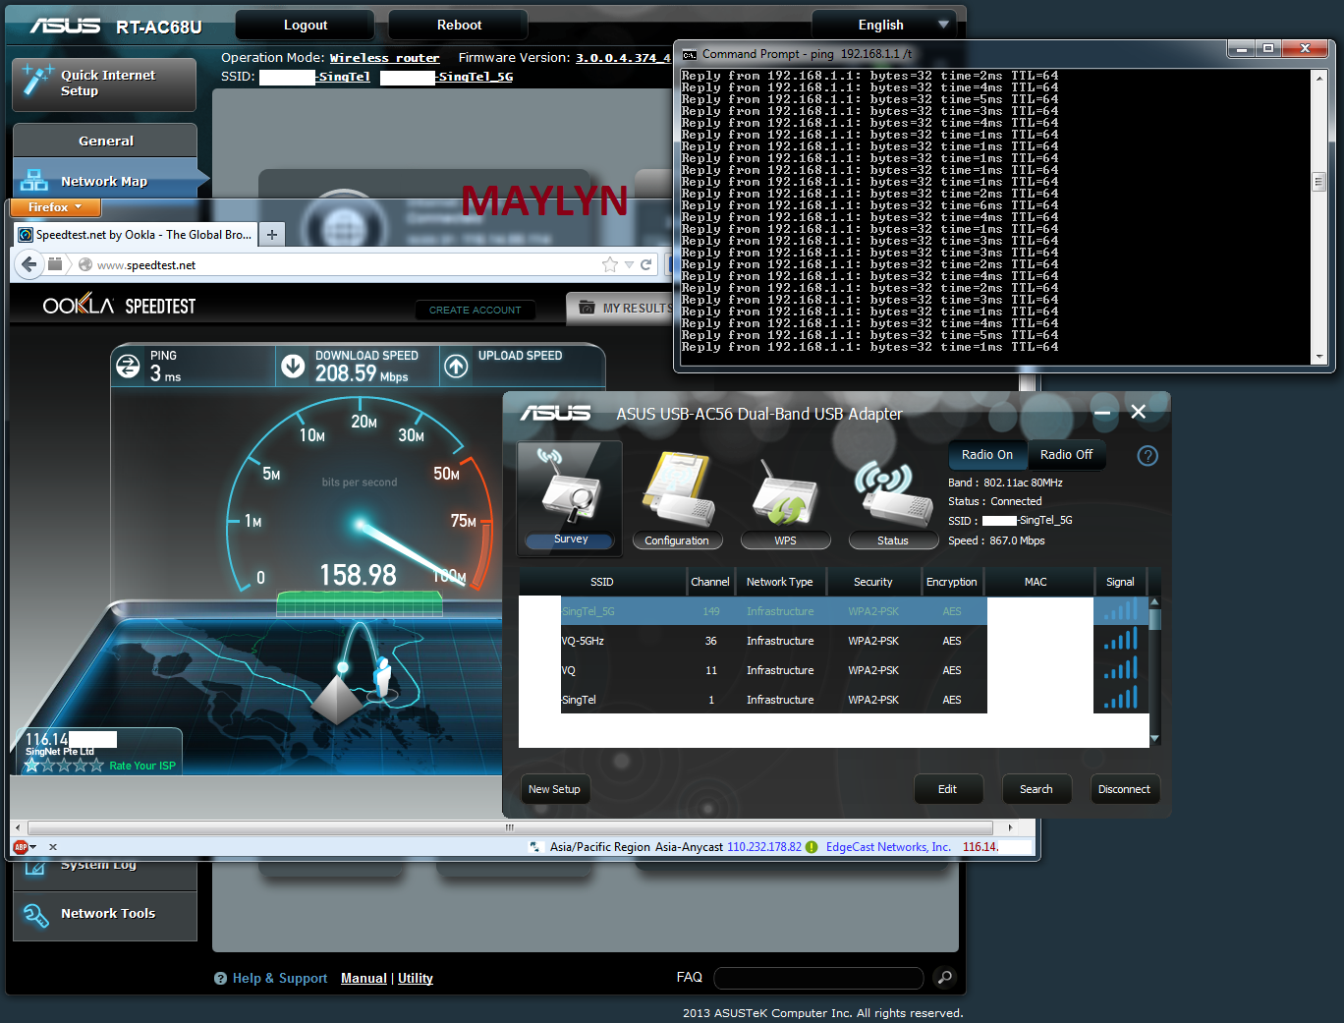Select Network Map in router sidebar

tap(104, 181)
